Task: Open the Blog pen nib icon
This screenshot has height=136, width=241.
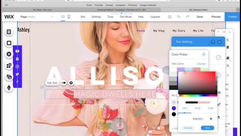Action: pos(9,88)
